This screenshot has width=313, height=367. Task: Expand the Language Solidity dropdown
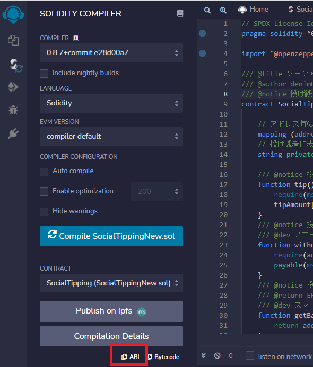click(x=111, y=103)
